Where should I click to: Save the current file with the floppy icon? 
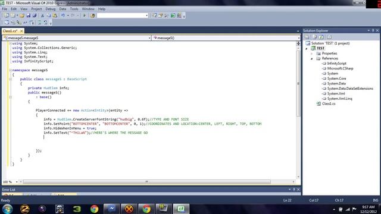29,15
